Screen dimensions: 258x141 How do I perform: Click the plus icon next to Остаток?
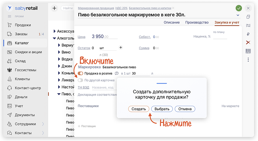point(120,48)
